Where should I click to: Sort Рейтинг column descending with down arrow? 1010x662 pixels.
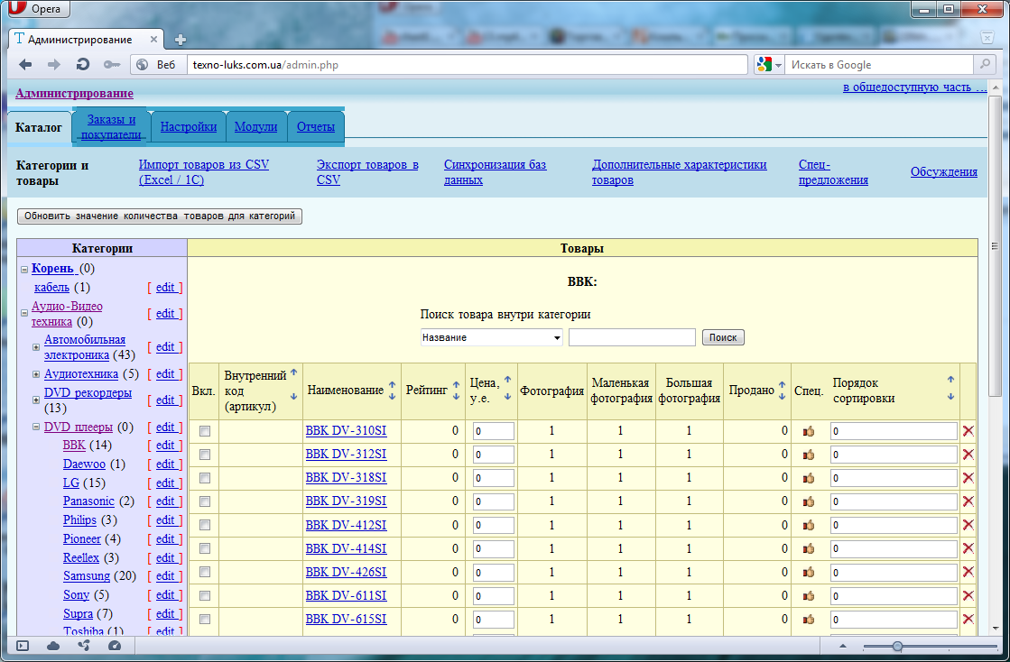[x=456, y=396]
